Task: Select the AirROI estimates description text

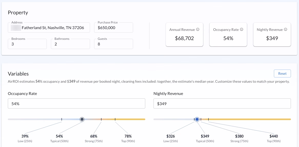Action: [x=149, y=82]
